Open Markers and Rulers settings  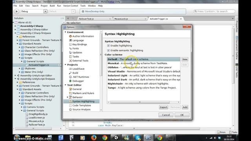[x=83, y=93]
